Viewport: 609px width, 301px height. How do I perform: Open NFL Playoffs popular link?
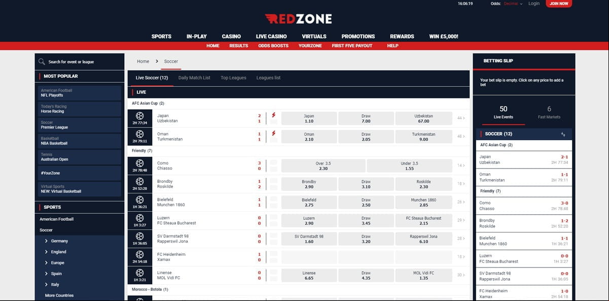80,93
